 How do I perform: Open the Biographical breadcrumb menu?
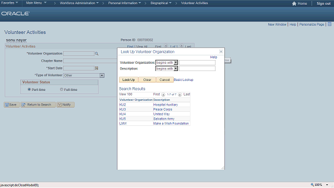(161, 3)
